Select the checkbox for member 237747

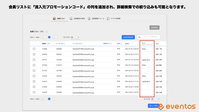click(34, 60)
